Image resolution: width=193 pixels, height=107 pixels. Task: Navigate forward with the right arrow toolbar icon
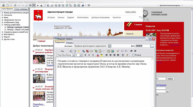tap(79, 5)
